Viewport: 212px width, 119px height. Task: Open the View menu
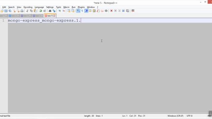click(x=19, y=7)
